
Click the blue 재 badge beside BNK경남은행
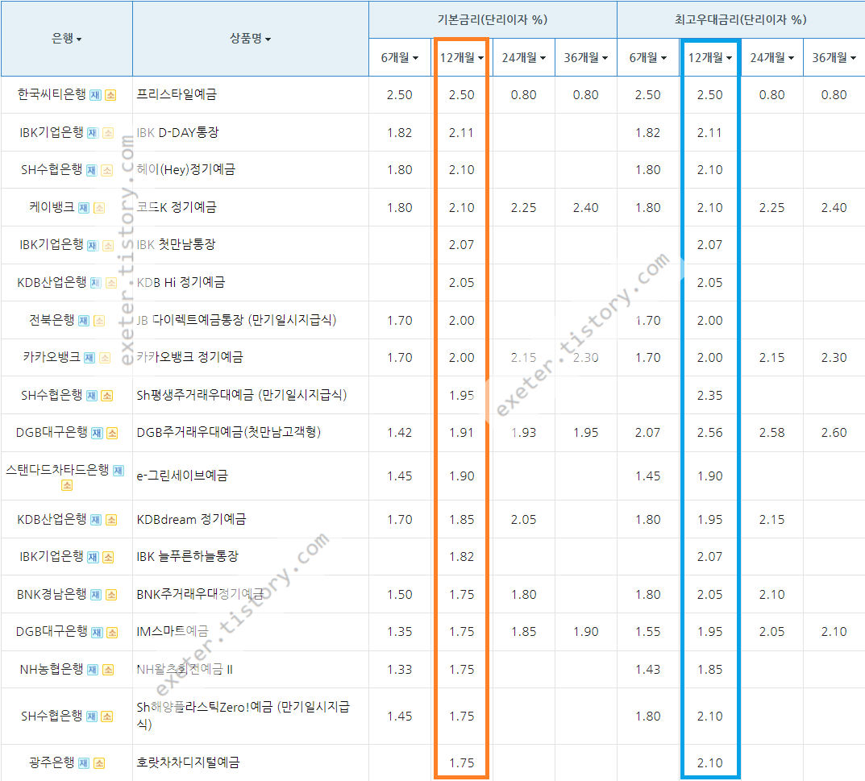pos(96,595)
